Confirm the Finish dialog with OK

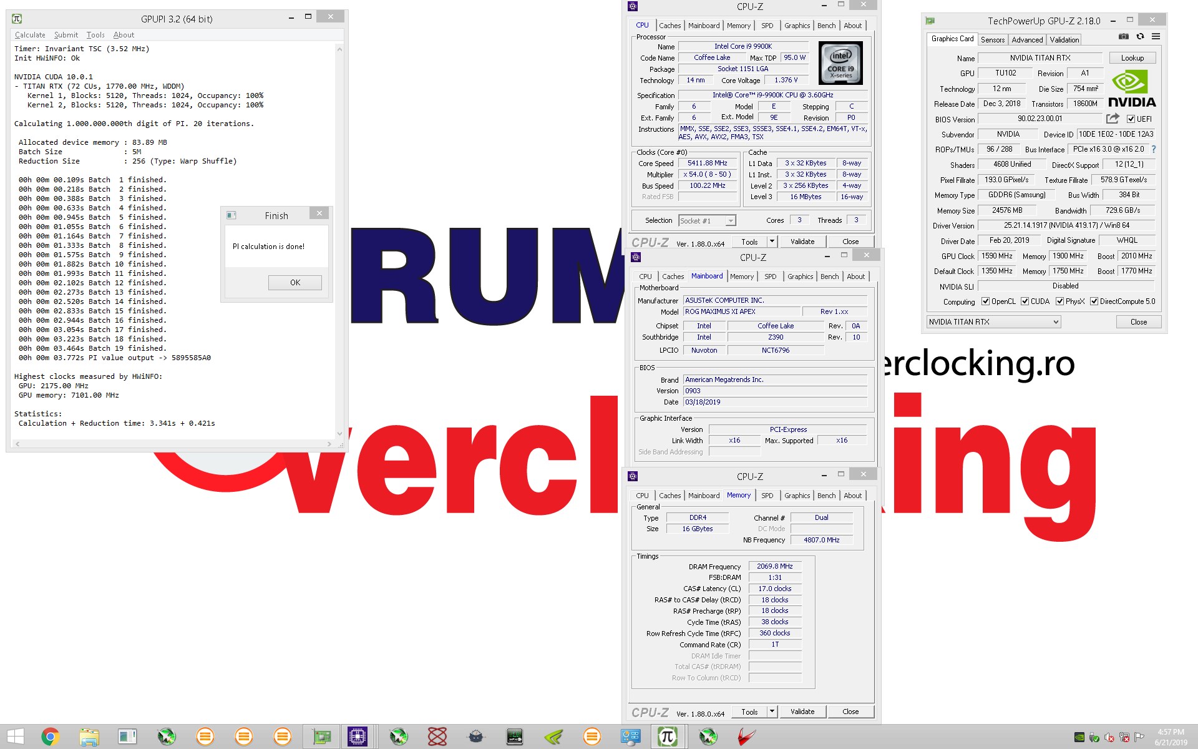[295, 283]
